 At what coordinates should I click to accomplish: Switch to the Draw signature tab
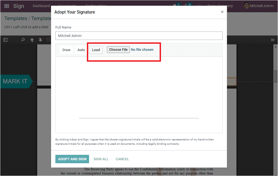(67, 50)
